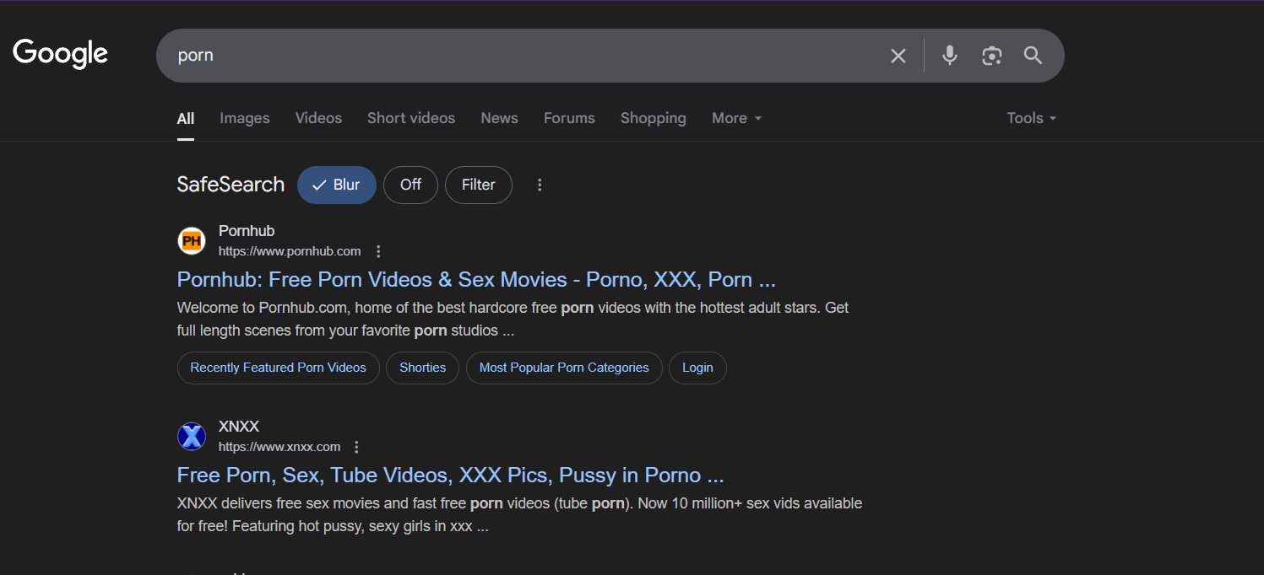Open the XNXX result's blue title link
Screen dimensions: 1264x575
(x=451, y=475)
